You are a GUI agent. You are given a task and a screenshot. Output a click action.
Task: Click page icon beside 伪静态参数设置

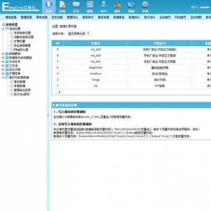pyautogui.click(x=12, y=37)
